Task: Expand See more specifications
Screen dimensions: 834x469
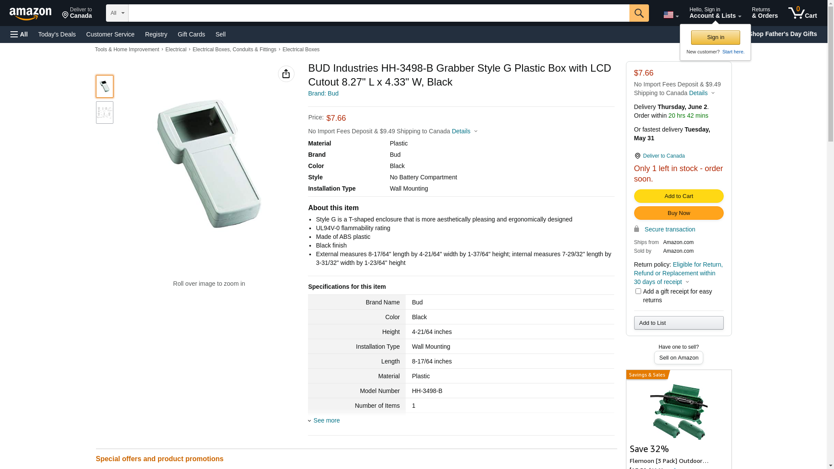Action: tap(326, 420)
